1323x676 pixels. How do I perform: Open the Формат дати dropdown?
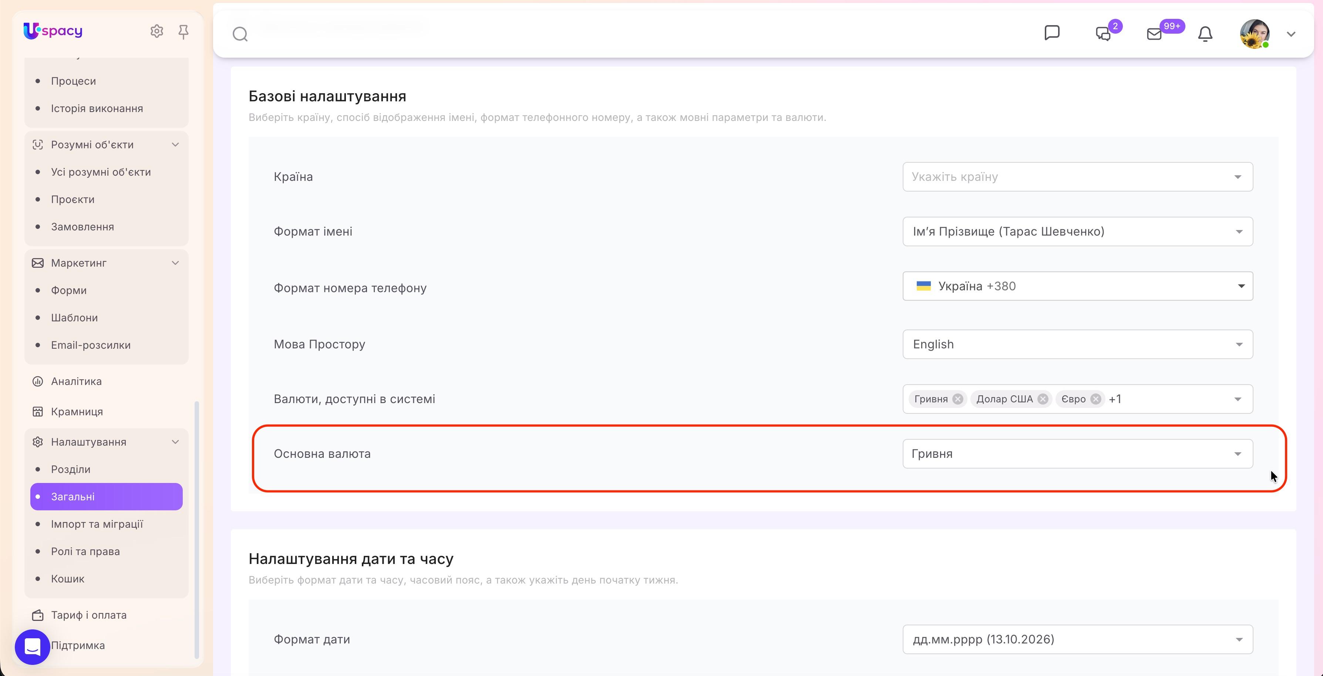1077,639
